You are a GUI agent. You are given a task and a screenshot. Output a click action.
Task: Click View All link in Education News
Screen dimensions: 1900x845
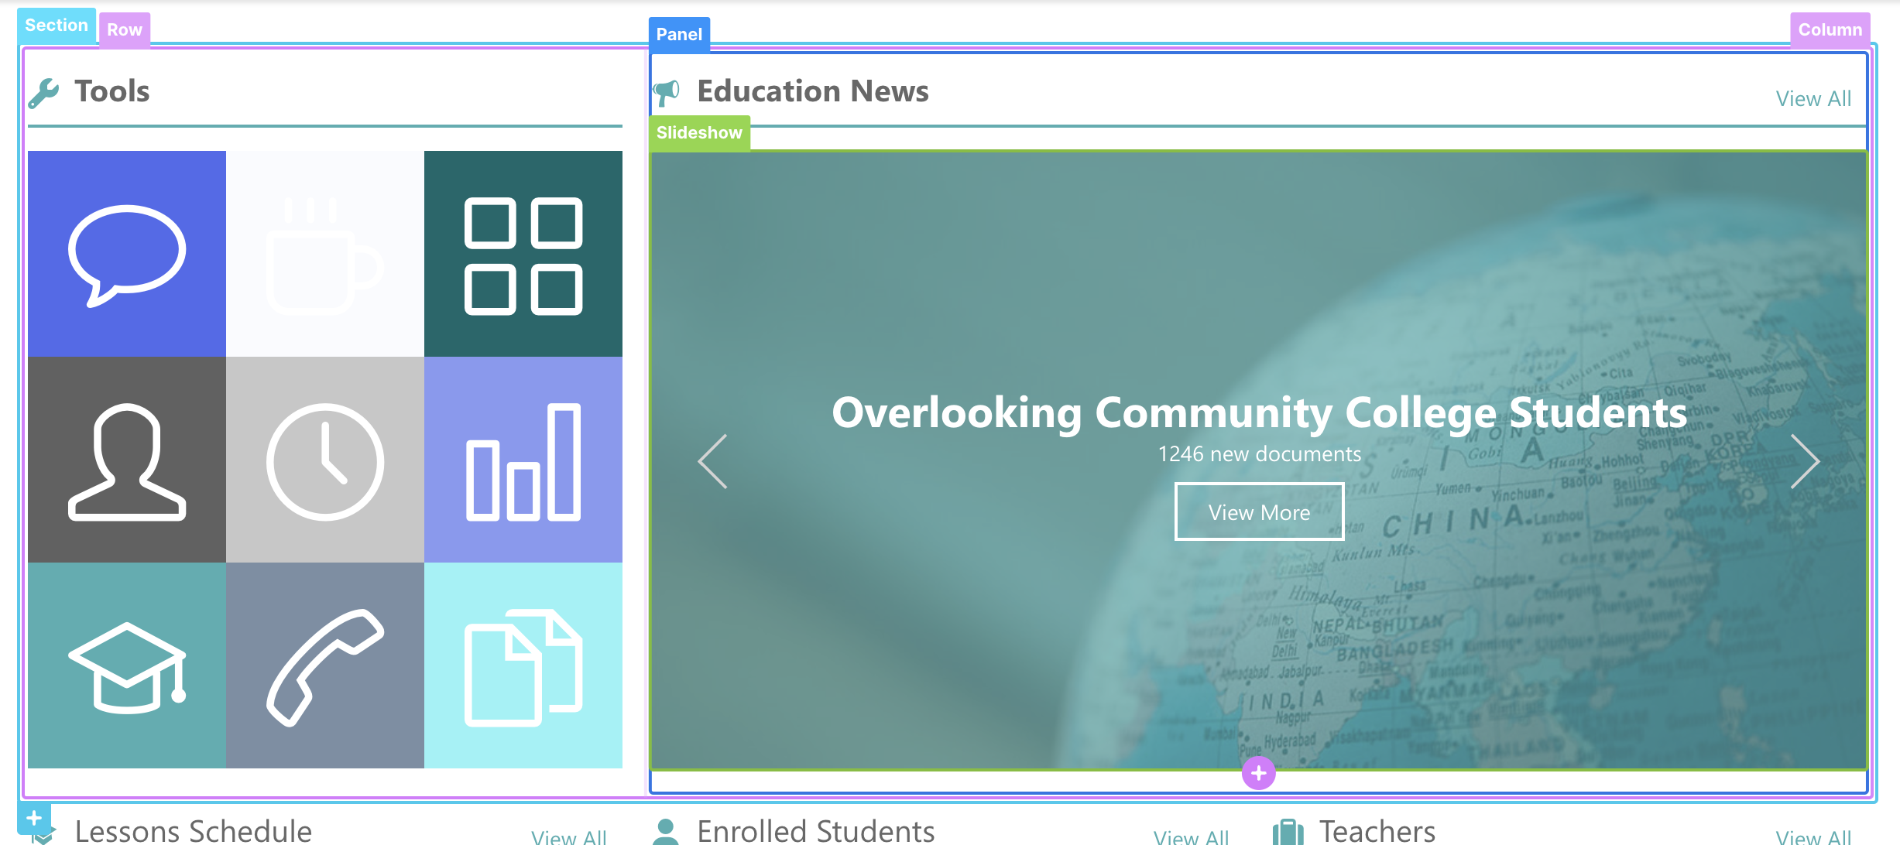[1813, 99]
